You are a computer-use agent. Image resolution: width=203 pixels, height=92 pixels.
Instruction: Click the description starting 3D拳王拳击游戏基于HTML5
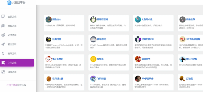tap(152, 86)
